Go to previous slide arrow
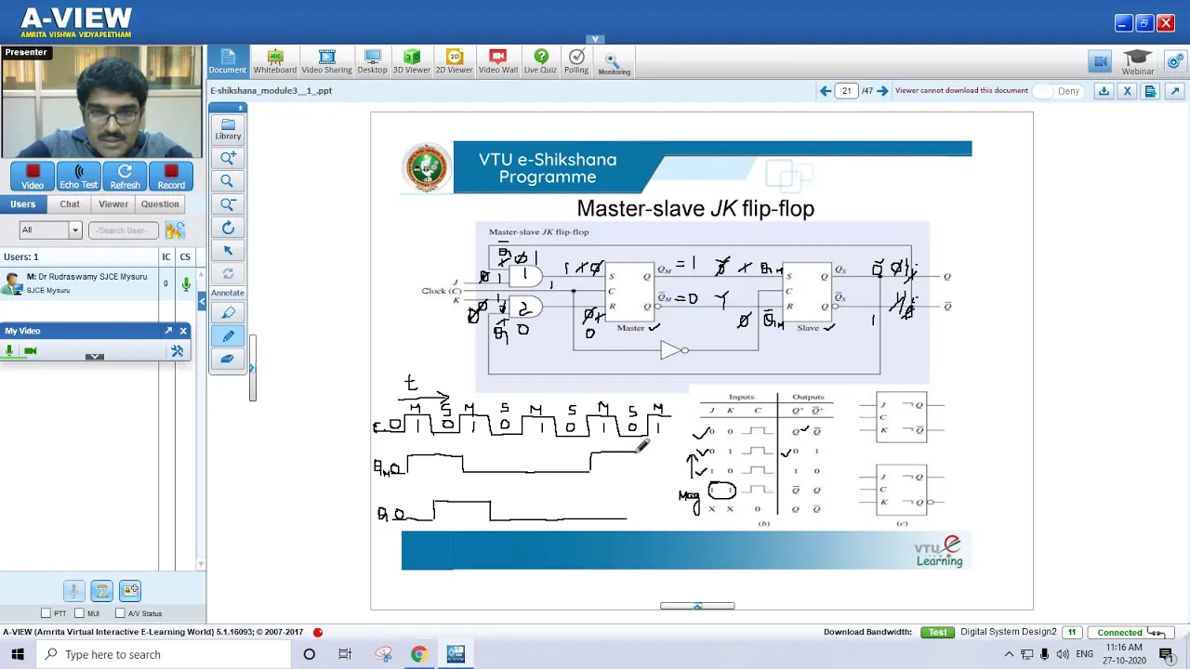The height and width of the screenshot is (669, 1190). (825, 91)
